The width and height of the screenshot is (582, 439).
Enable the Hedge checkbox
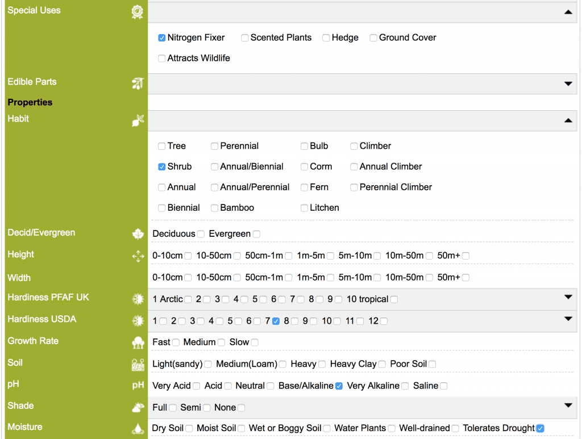coord(326,38)
